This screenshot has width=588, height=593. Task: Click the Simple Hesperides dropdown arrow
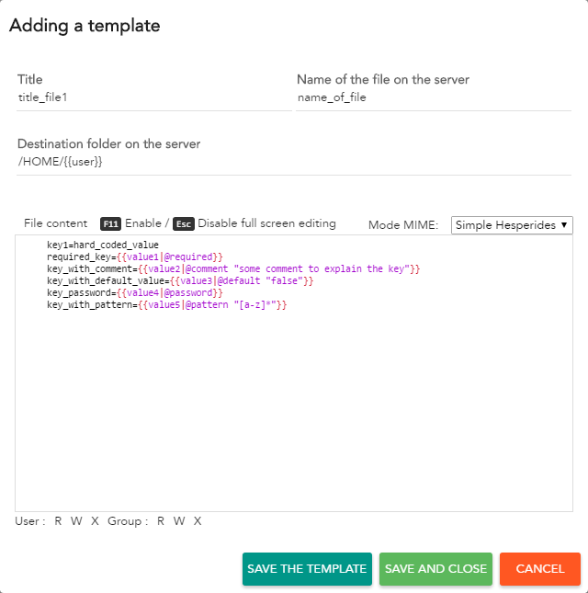pos(564,224)
